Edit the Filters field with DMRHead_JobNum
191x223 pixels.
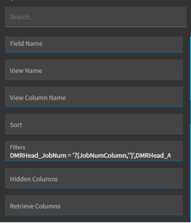pos(94,151)
